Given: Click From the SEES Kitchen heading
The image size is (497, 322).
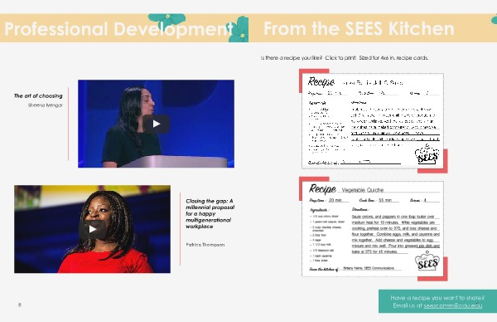Looking at the screenshot, I should [x=359, y=29].
